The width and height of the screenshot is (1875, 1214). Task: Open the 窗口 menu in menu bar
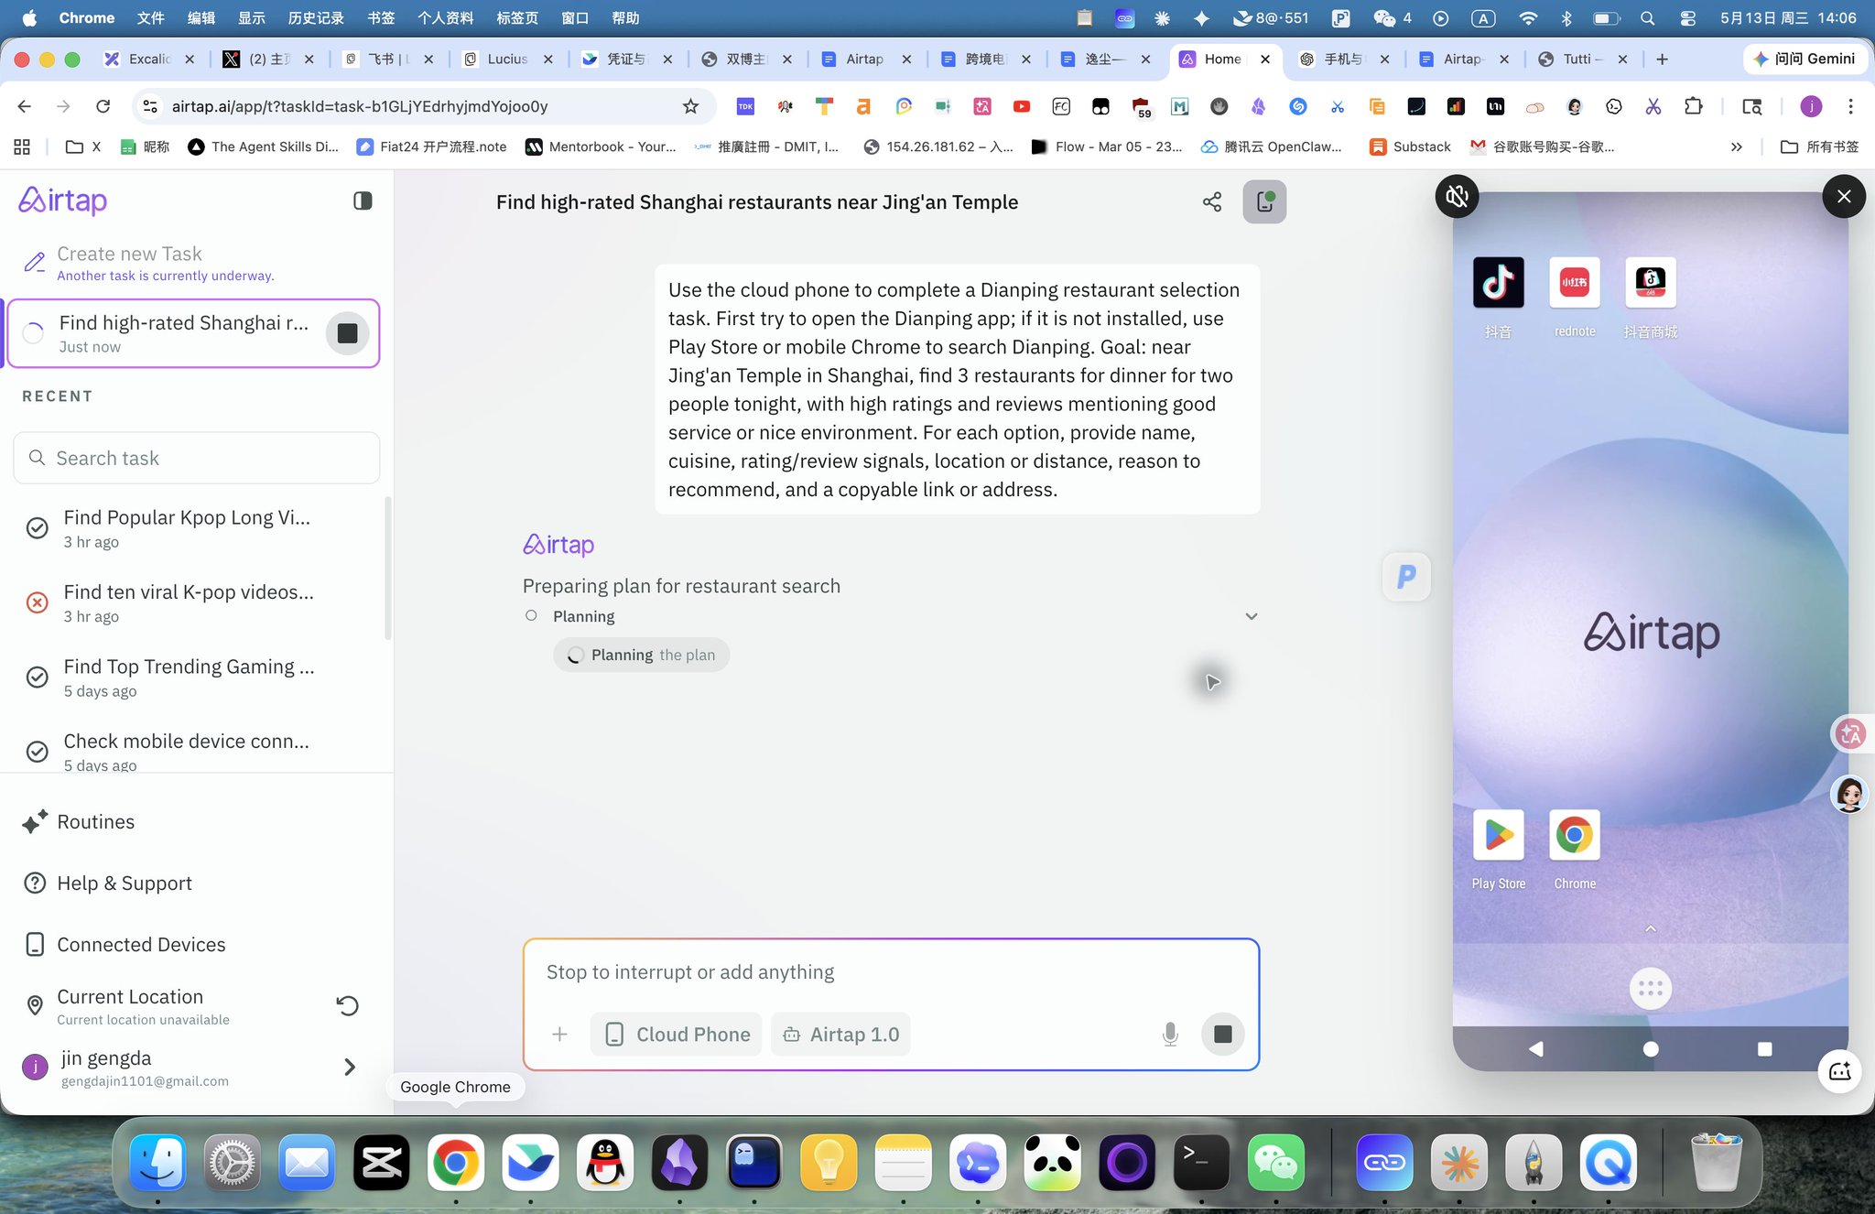[575, 17]
